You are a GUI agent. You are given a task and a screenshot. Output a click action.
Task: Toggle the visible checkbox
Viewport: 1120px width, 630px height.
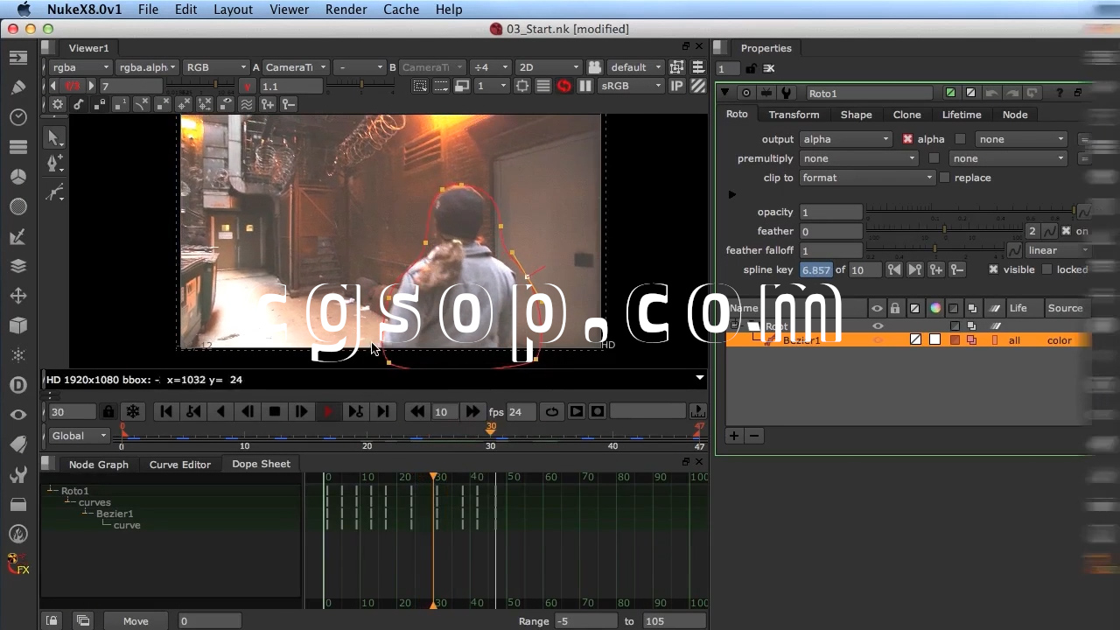[993, 269]
